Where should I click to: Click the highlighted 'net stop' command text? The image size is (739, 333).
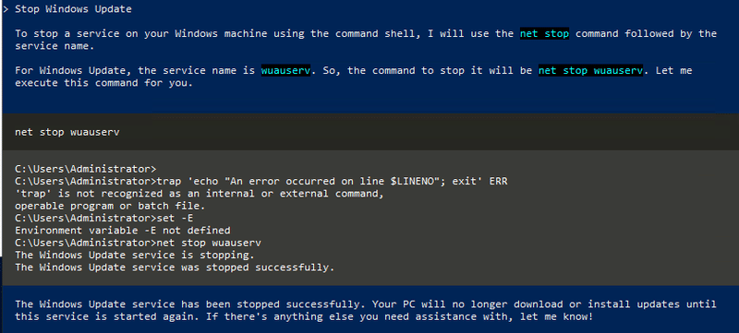(544, 34)
